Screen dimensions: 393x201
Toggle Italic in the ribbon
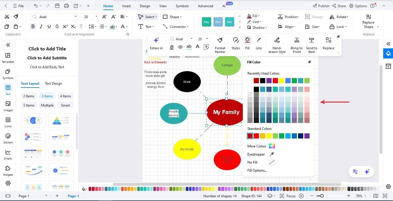41,26
